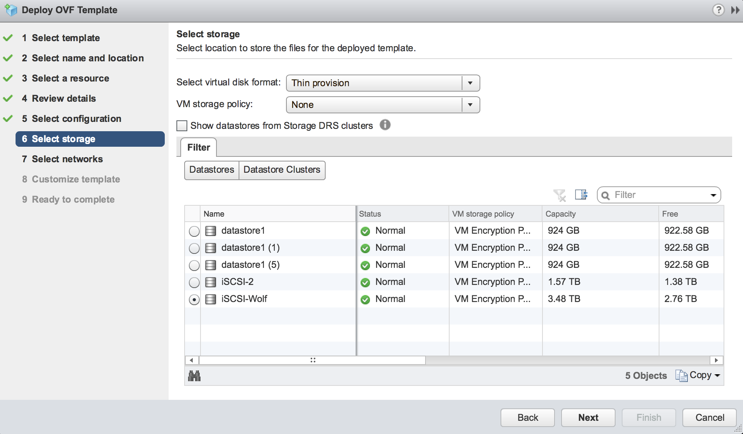743x434 pixels.
Task: Click the horizontal scrollbar thumb in table
Action: pyautogui.click(x=312, y=360)
